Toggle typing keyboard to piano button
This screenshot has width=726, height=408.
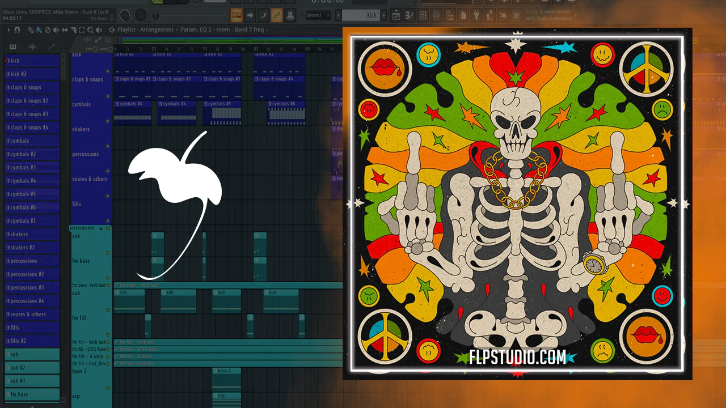pyautogui.click(x=237, y=15)
